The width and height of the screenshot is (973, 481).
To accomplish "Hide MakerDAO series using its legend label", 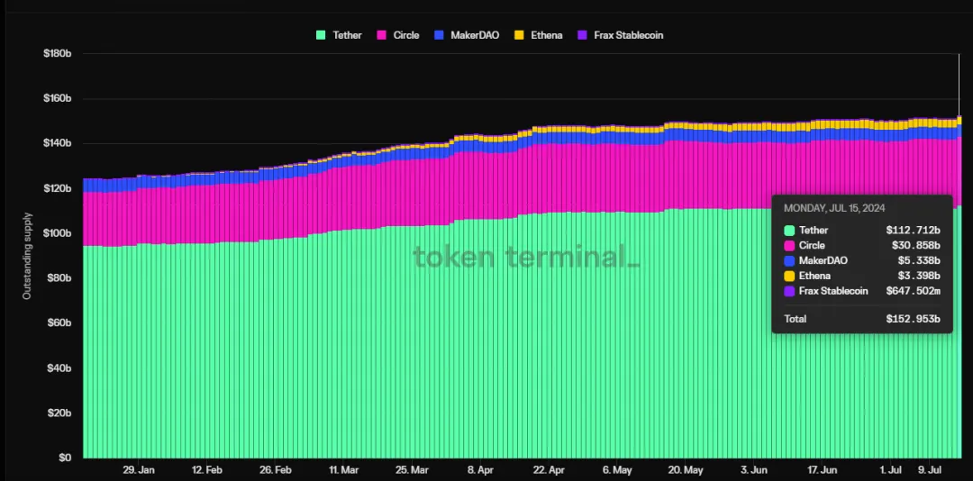I will click(x=473, y=35).
